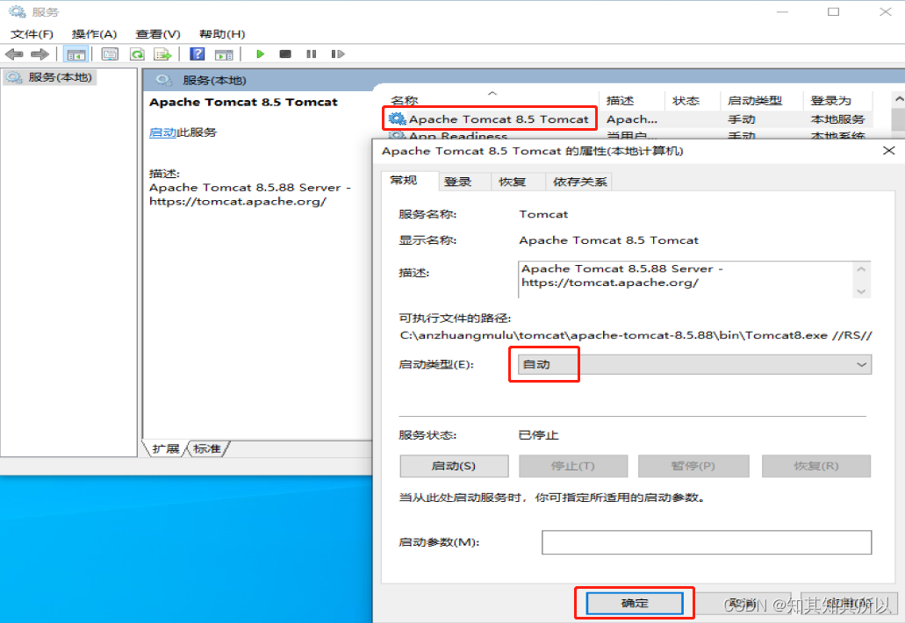Open the 依存关系 tab in properties dialog
Screen dimensions: 905x623
[x=578, y=182]
